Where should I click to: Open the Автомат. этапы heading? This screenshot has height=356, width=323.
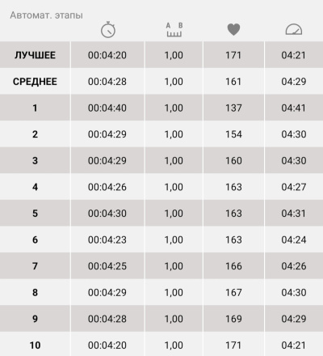click(x=46, y=15)
